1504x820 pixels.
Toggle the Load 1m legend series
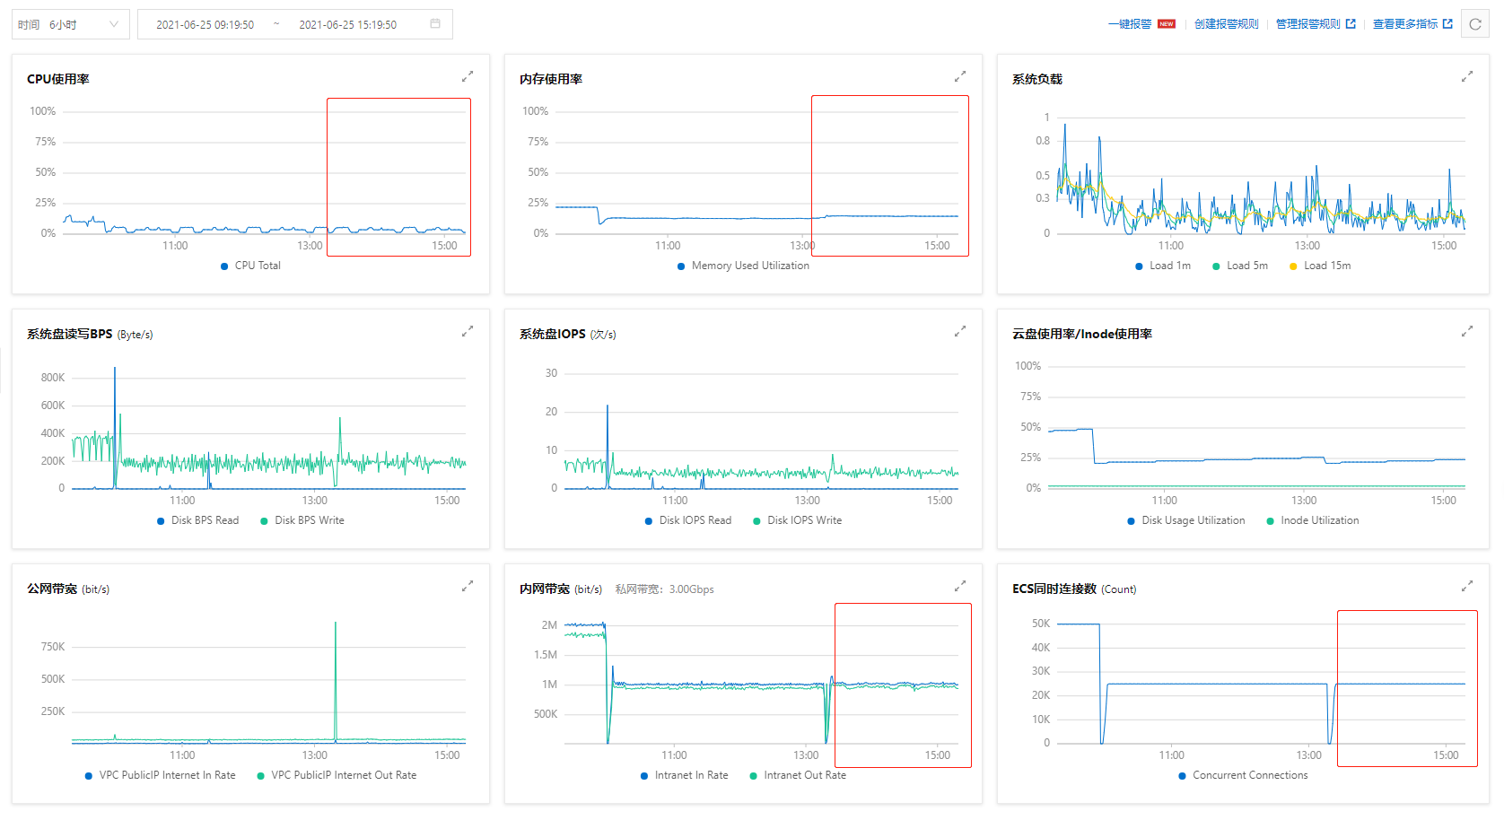click(x=1163, y=266)
